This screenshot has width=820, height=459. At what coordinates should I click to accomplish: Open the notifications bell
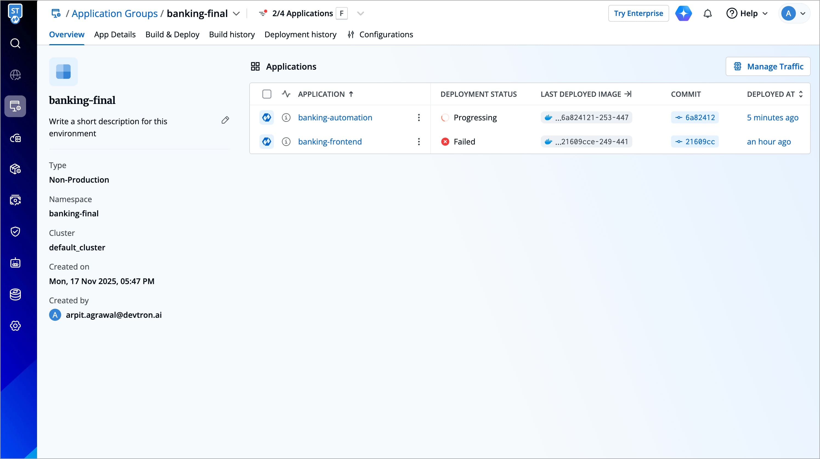[707, 13]
